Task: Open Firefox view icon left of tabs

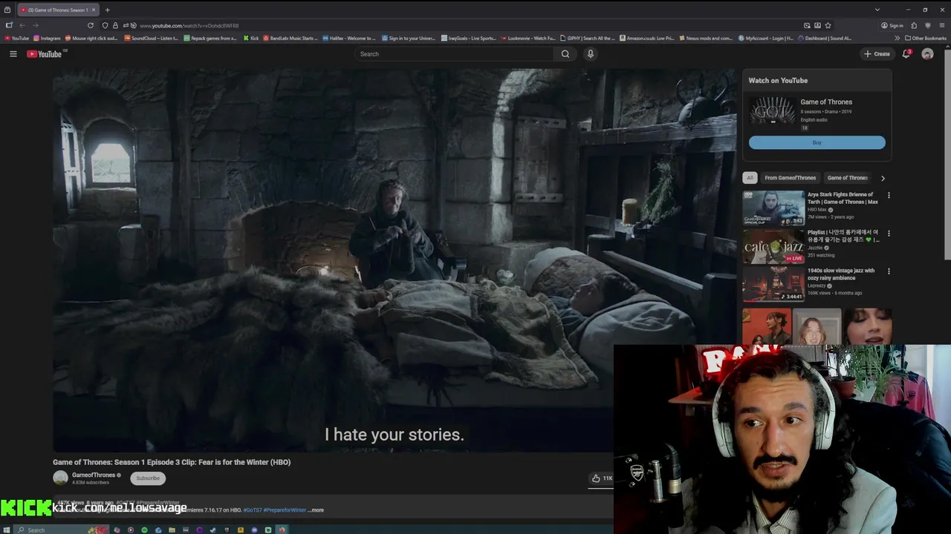Action: (7, 10)
